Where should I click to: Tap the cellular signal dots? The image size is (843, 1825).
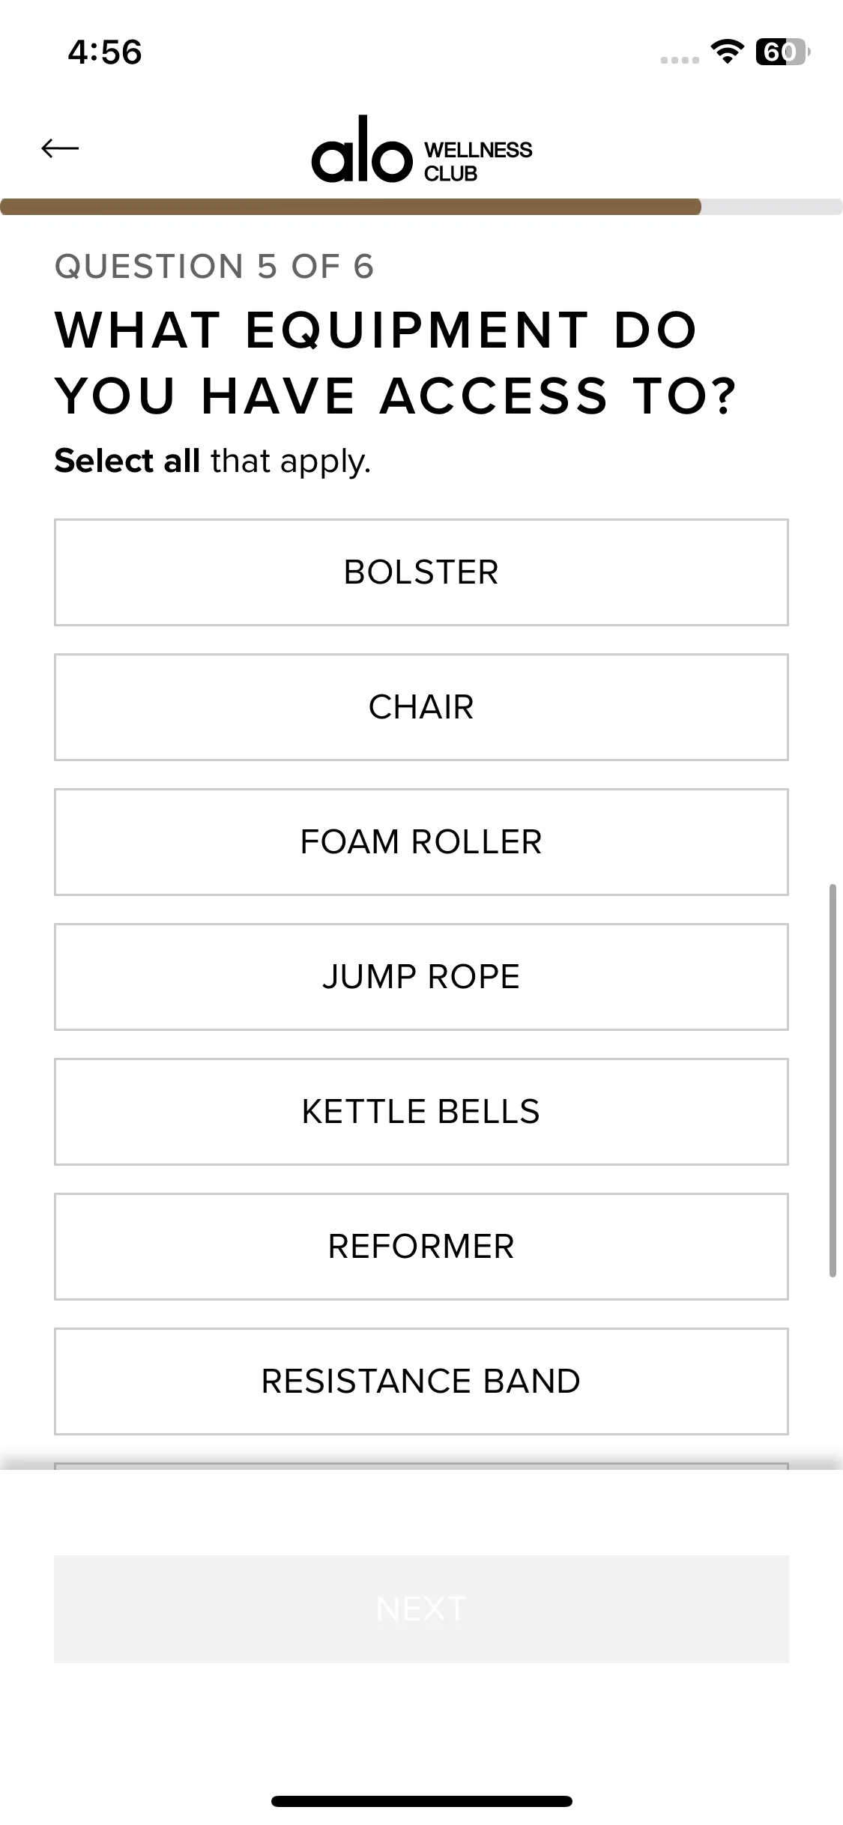[680, 60]
